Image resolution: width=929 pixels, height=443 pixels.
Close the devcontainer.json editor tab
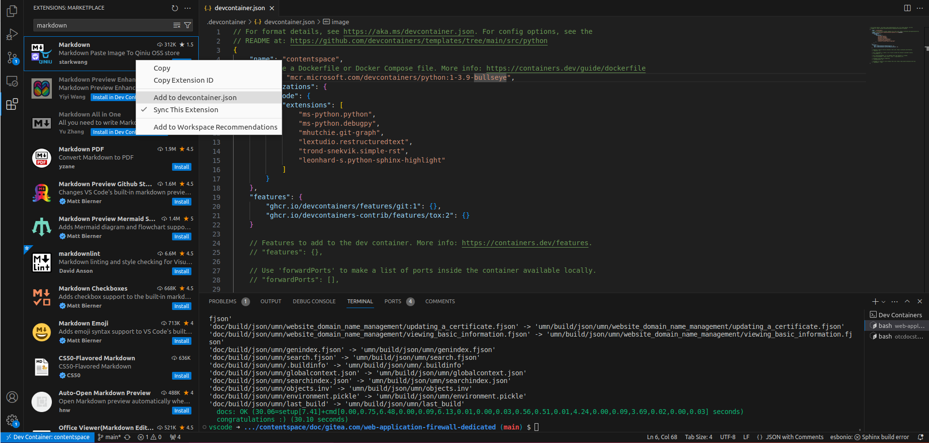[272, 8]
